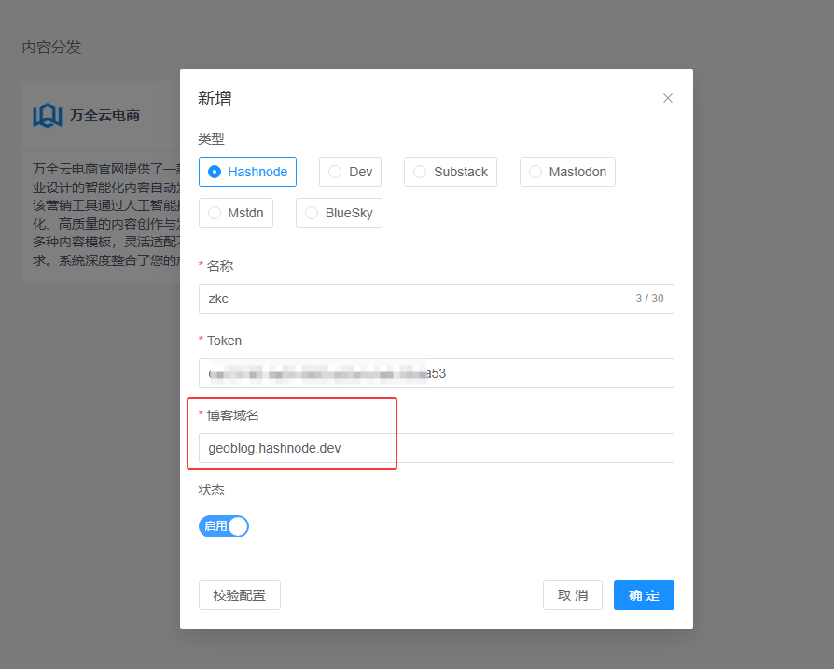Click the 内容分发 page heading
Image resolution: width=834 pixels, height=669 pixels.
coord(51,47)
